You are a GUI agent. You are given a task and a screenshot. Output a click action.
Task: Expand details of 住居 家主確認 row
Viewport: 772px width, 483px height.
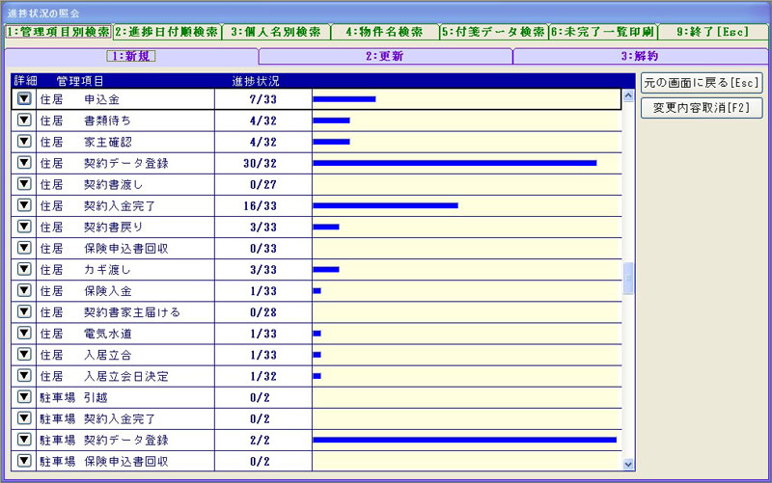click(x=24, y=142)
